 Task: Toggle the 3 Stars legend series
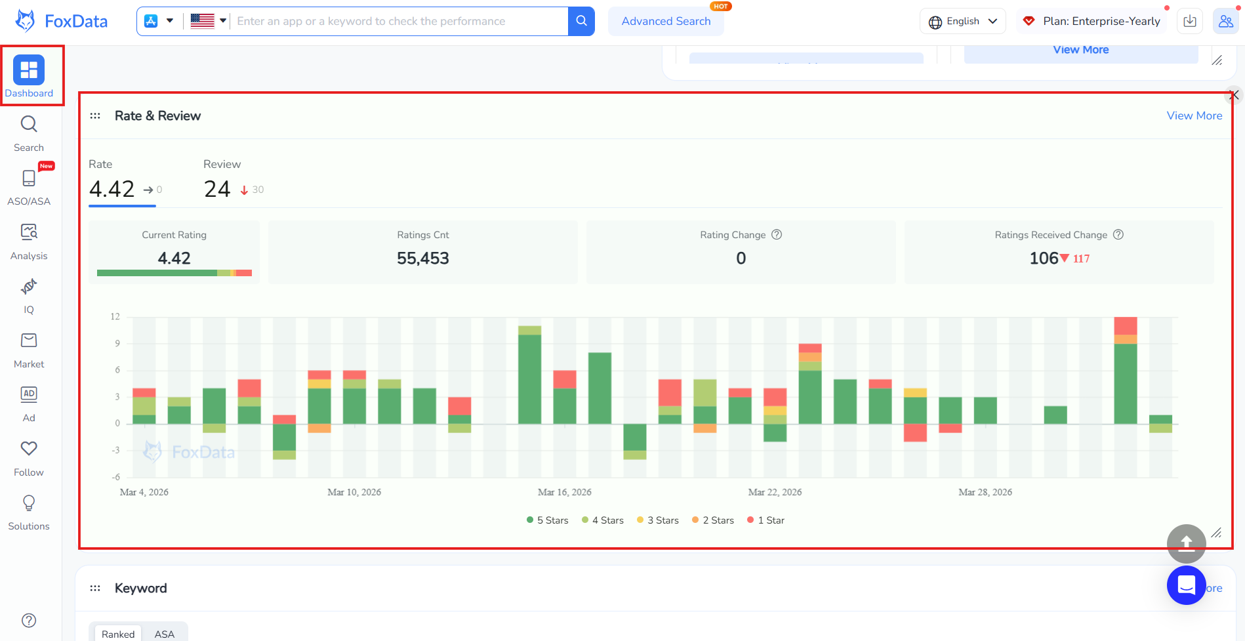[x=658, y=520]
